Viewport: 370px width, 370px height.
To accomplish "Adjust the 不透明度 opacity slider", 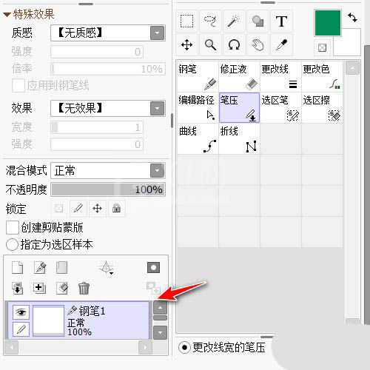I will 108,189.
